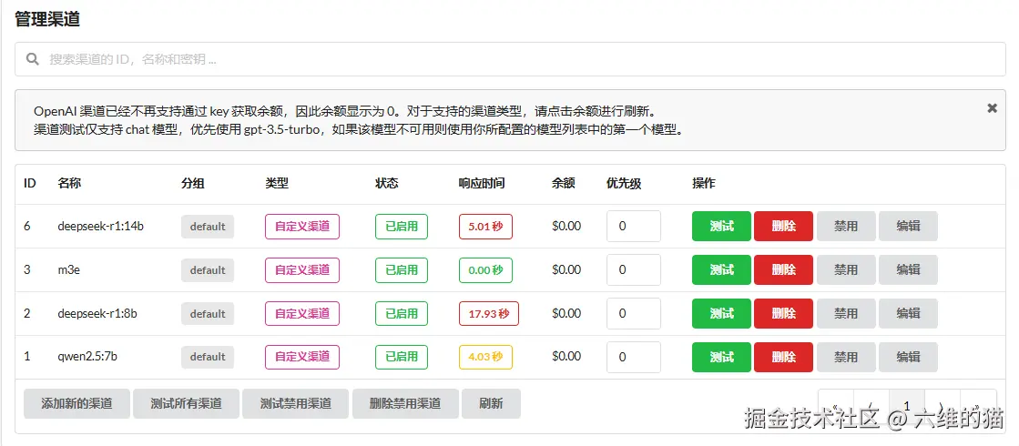Click 测试所有渠道 button
Image resolution: width=1019 pixels, height=446 pixels.
(186, 403)
